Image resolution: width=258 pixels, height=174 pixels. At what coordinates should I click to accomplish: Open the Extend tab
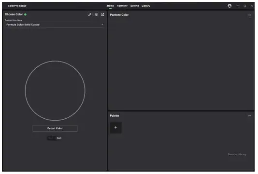135,6
